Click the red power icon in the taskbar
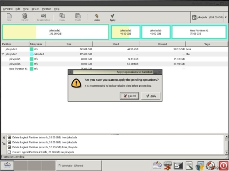This screenshot has width=229, height=171. (x=224, y=166)
